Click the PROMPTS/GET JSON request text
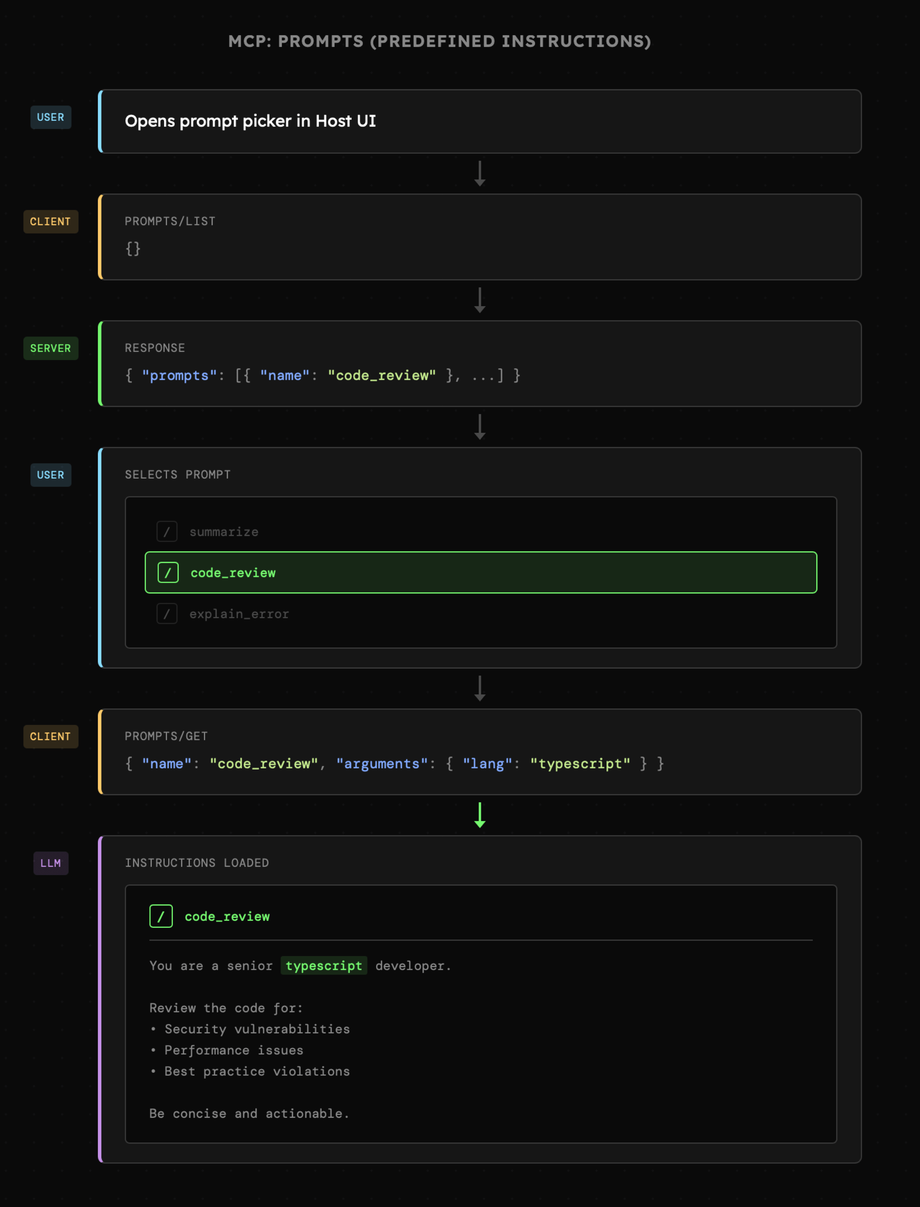Image resolution: width=920 pixels, height=1207 pixels. pos(394,764)
